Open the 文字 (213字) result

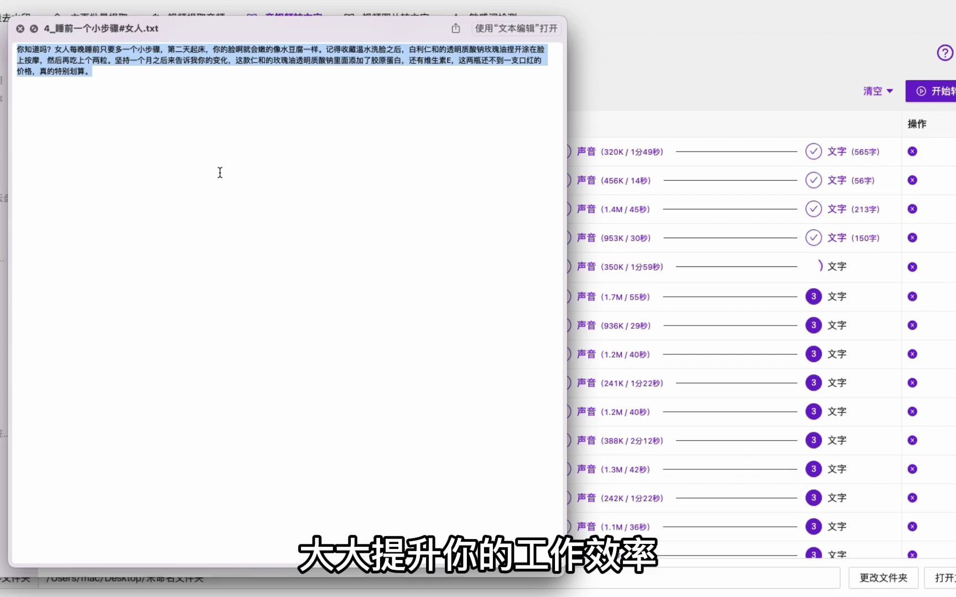(853, 209)
